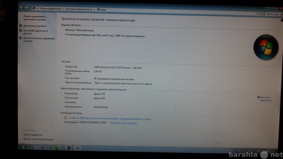Go to Панель управления breadcrumb

[x=50, y=8]
